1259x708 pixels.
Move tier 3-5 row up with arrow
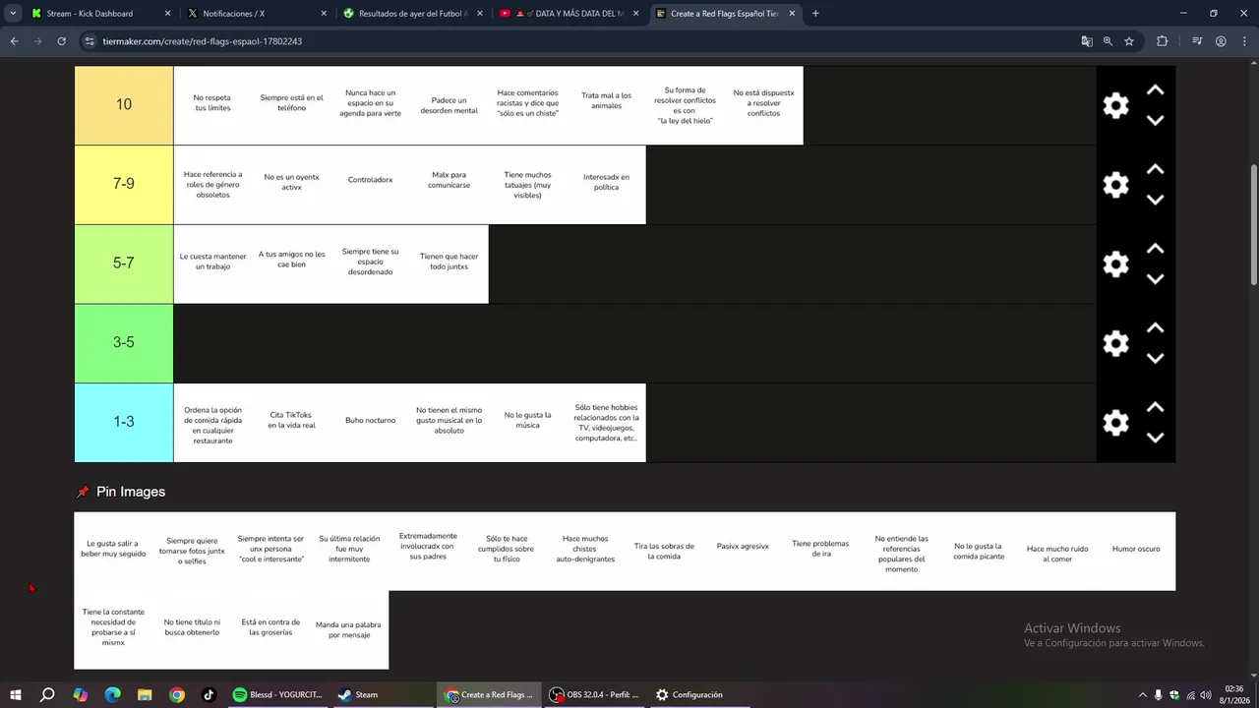tap(1156, 327)
